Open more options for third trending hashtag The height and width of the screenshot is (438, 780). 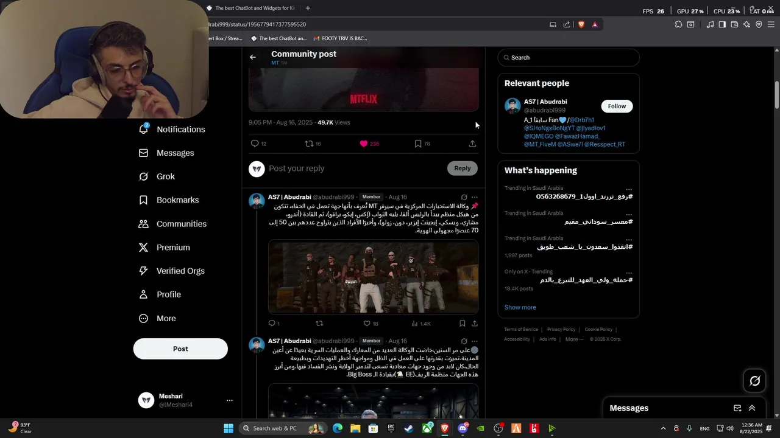pos(629,239)
